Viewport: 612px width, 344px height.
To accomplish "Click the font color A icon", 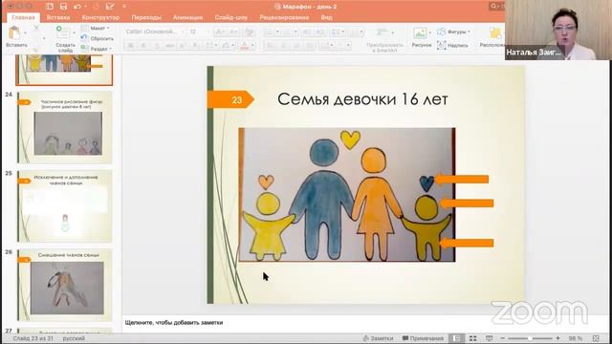I will click(x=245, y=46).
